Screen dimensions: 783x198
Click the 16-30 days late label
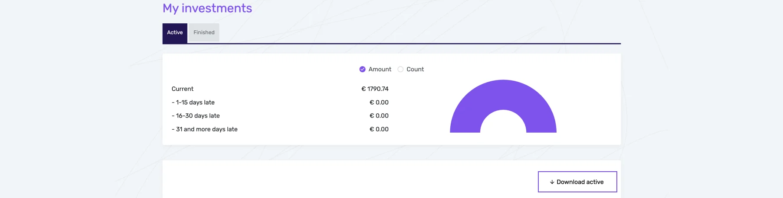[196, 116]
